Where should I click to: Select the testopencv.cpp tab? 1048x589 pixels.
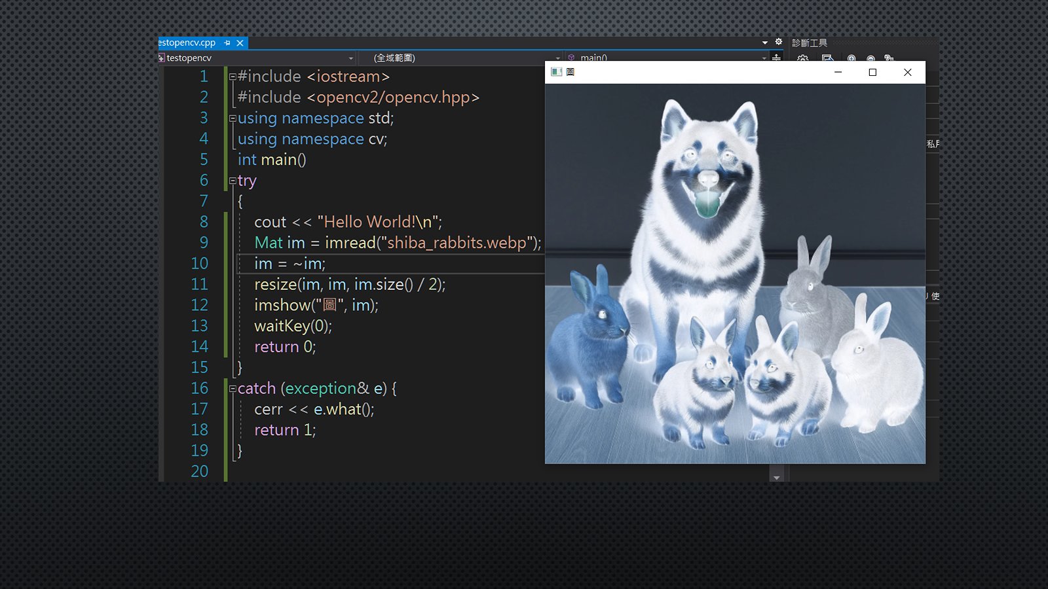[187, 43]
